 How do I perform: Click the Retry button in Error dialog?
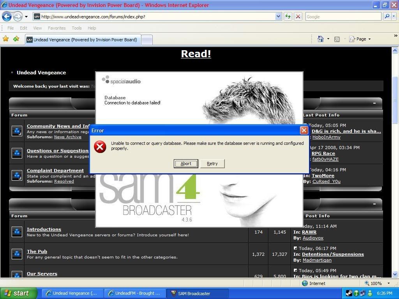pos(212,164)
